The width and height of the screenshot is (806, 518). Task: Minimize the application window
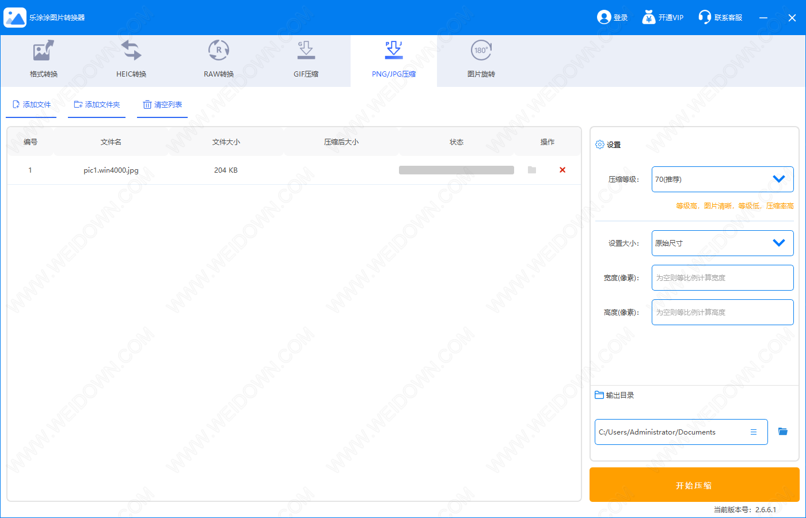tap(763, 18)
